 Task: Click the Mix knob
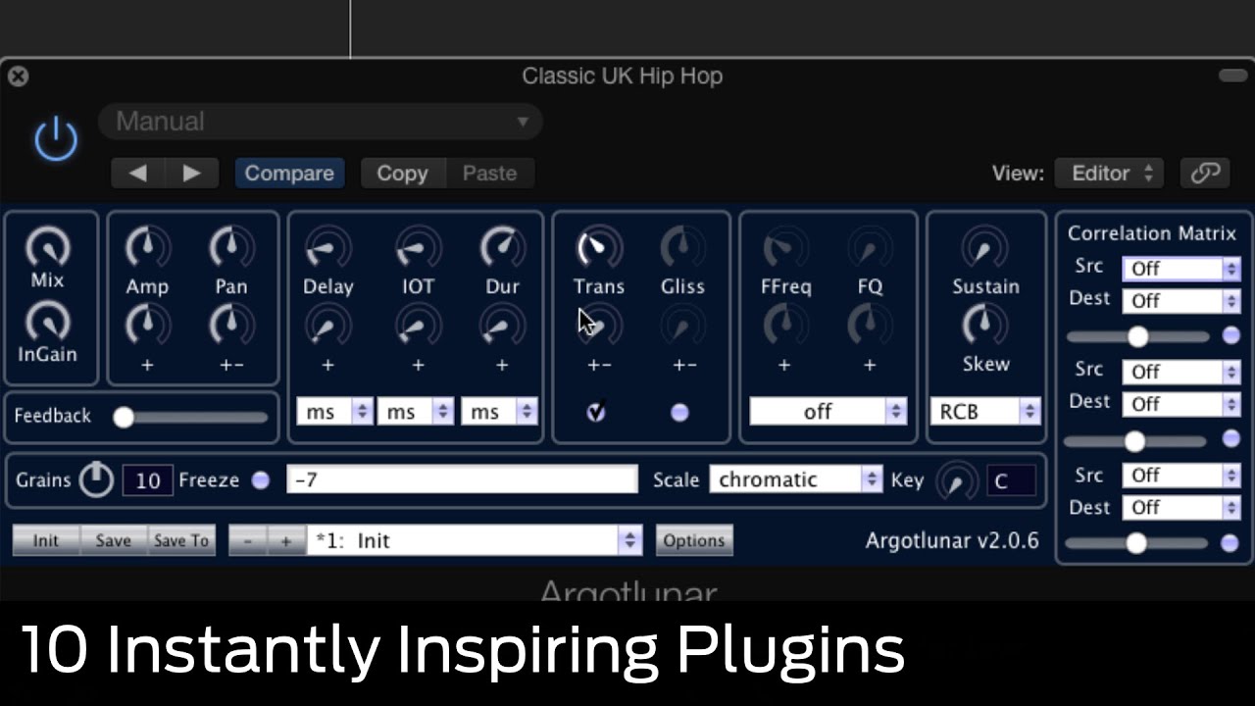point(47,247)
